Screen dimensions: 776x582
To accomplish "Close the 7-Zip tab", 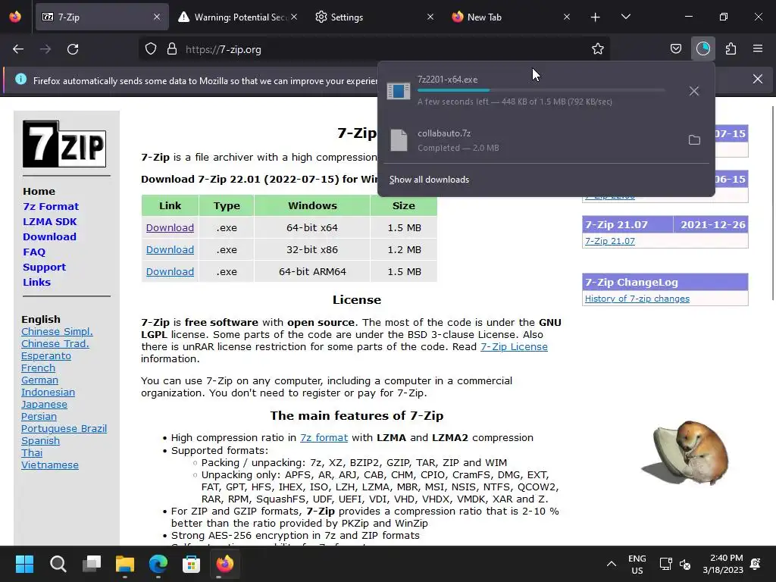I will [156, 17].
